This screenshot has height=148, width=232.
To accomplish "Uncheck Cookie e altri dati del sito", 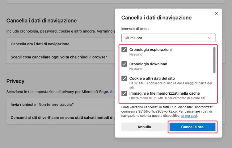I will point(124,78).
